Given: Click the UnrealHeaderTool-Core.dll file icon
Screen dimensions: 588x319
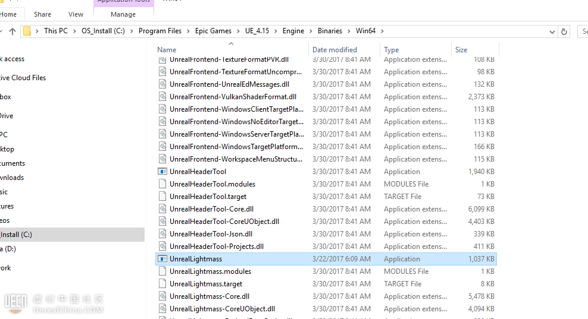Looking at the screenshot, I should pos(162,209).
